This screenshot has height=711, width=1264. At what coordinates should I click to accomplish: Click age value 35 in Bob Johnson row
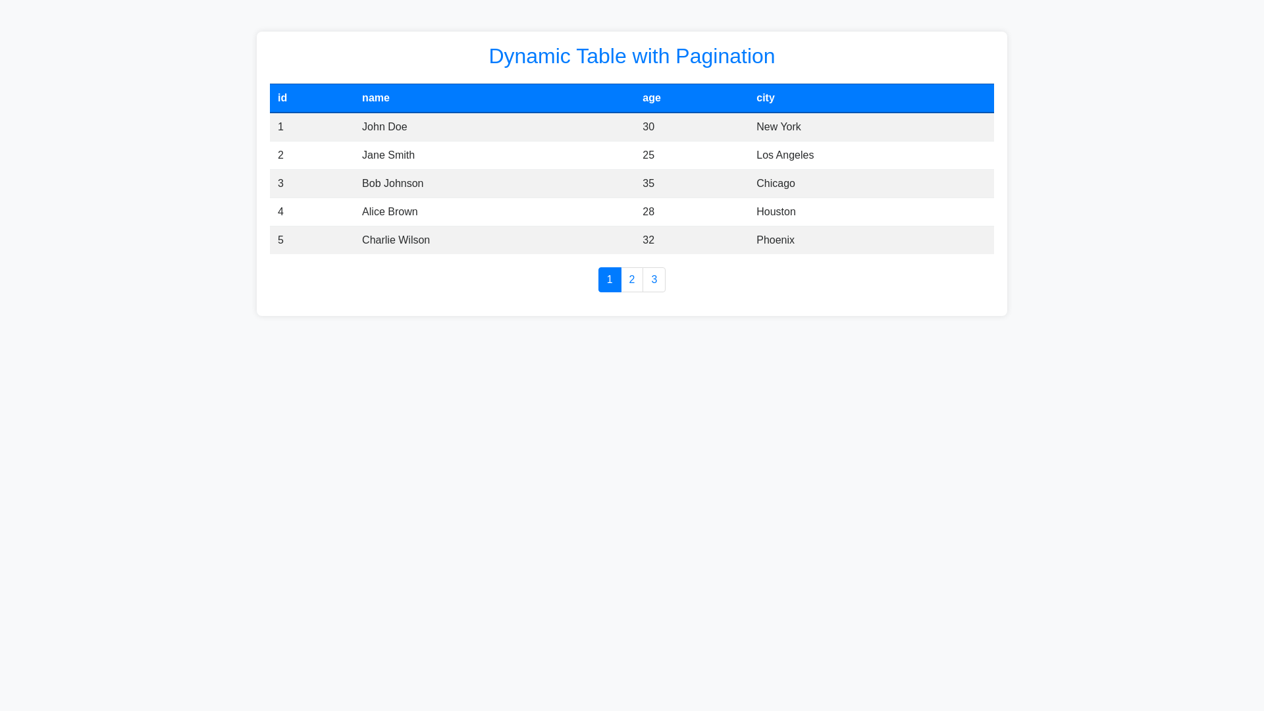(x=691, y=184)
